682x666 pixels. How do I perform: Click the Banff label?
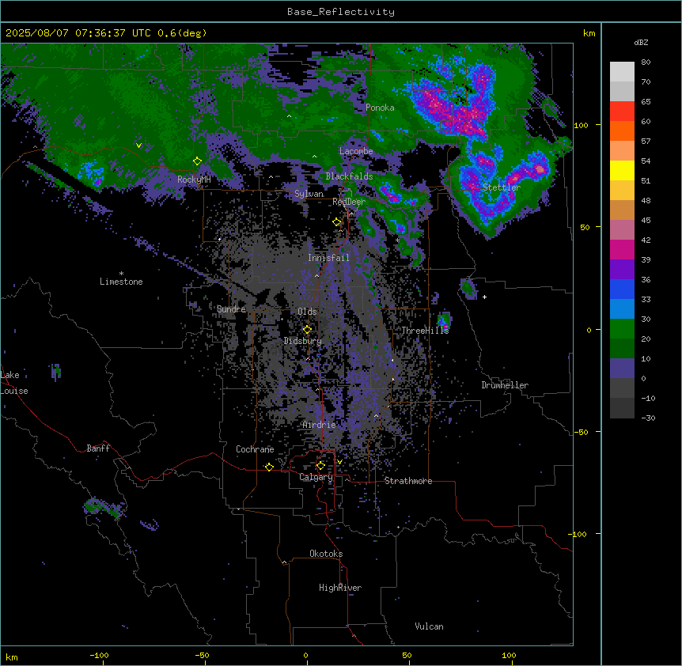(x=98, y=448)
